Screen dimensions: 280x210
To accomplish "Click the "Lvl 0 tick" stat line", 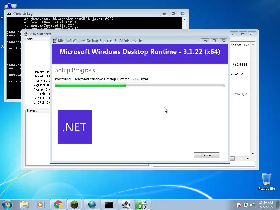I will pyautogui.click(x=42, y=94).
